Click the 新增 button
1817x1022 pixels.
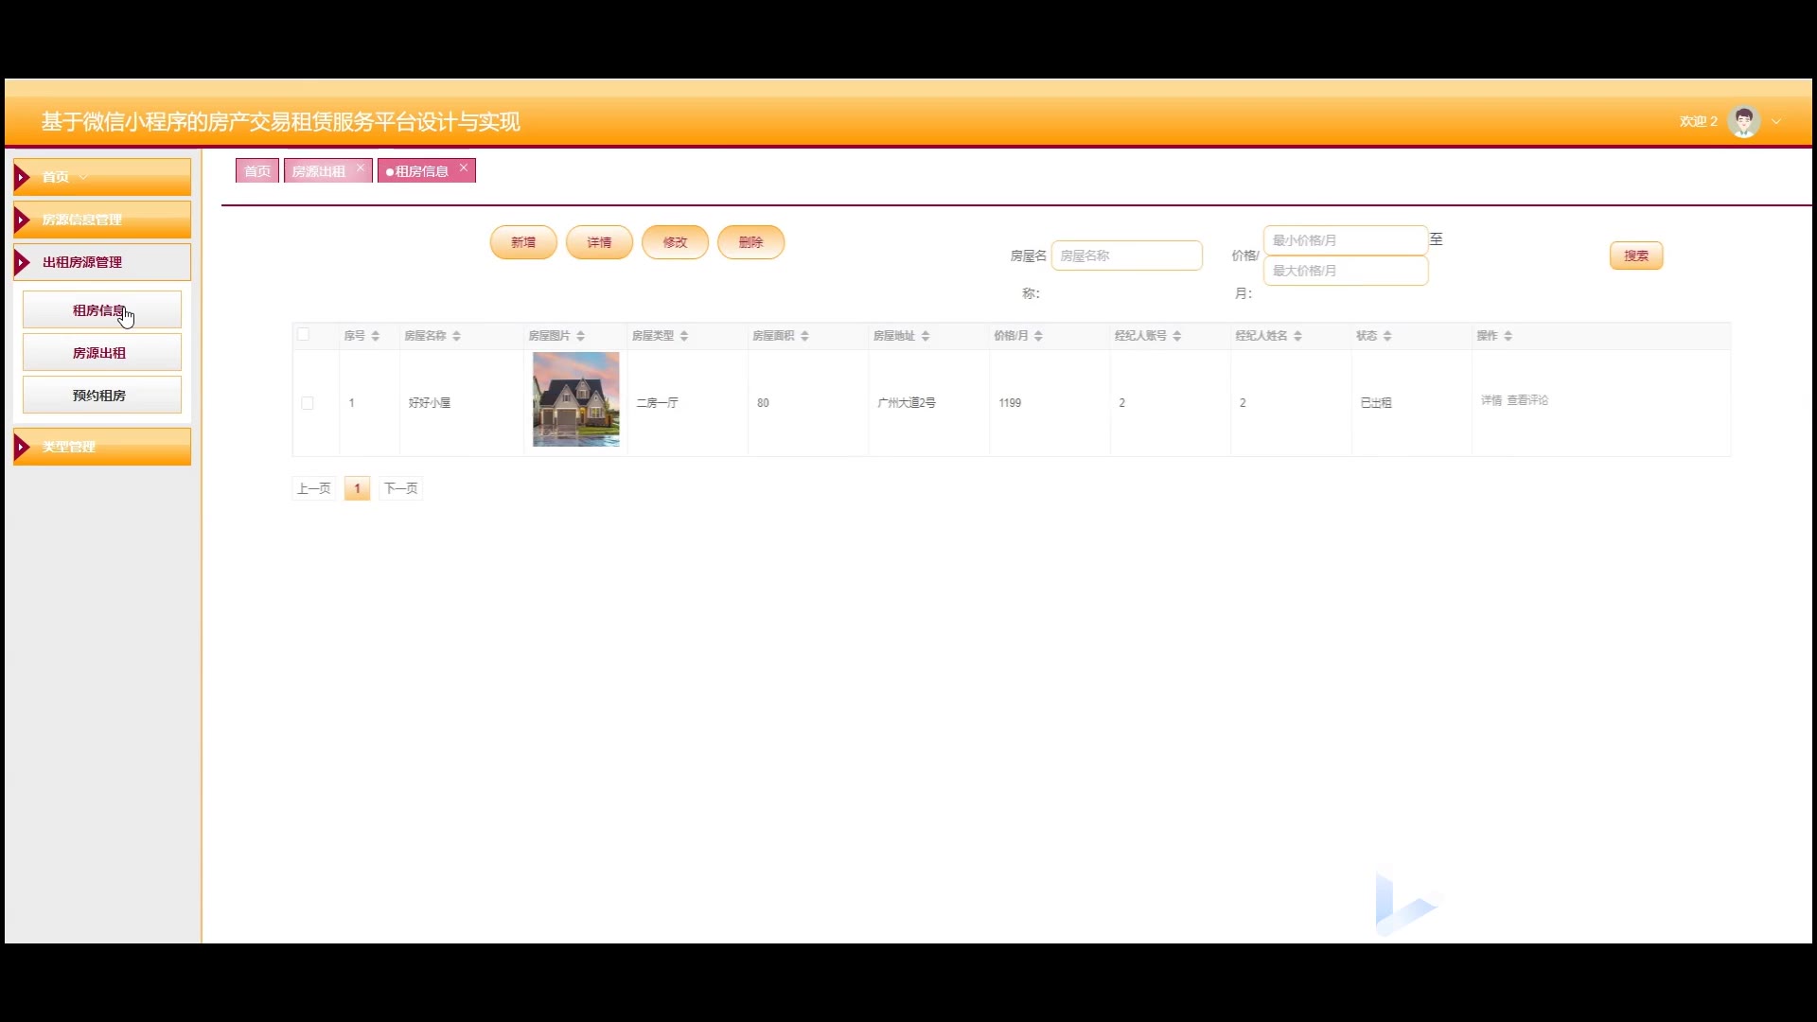523,242
